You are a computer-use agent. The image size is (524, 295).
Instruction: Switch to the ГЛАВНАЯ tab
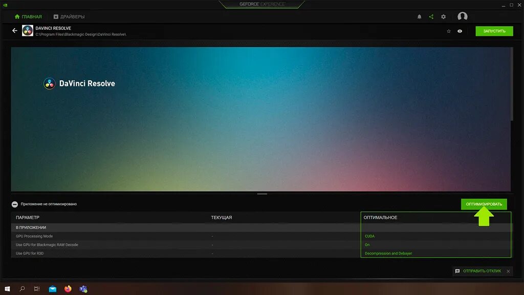coord(28,17)
